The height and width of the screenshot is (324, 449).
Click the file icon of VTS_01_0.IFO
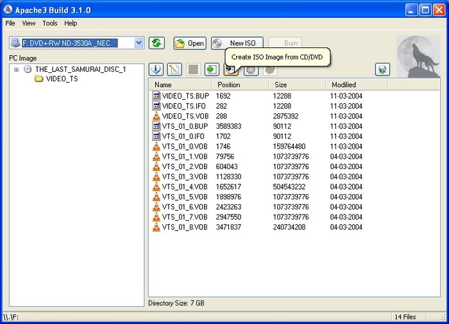156,136
